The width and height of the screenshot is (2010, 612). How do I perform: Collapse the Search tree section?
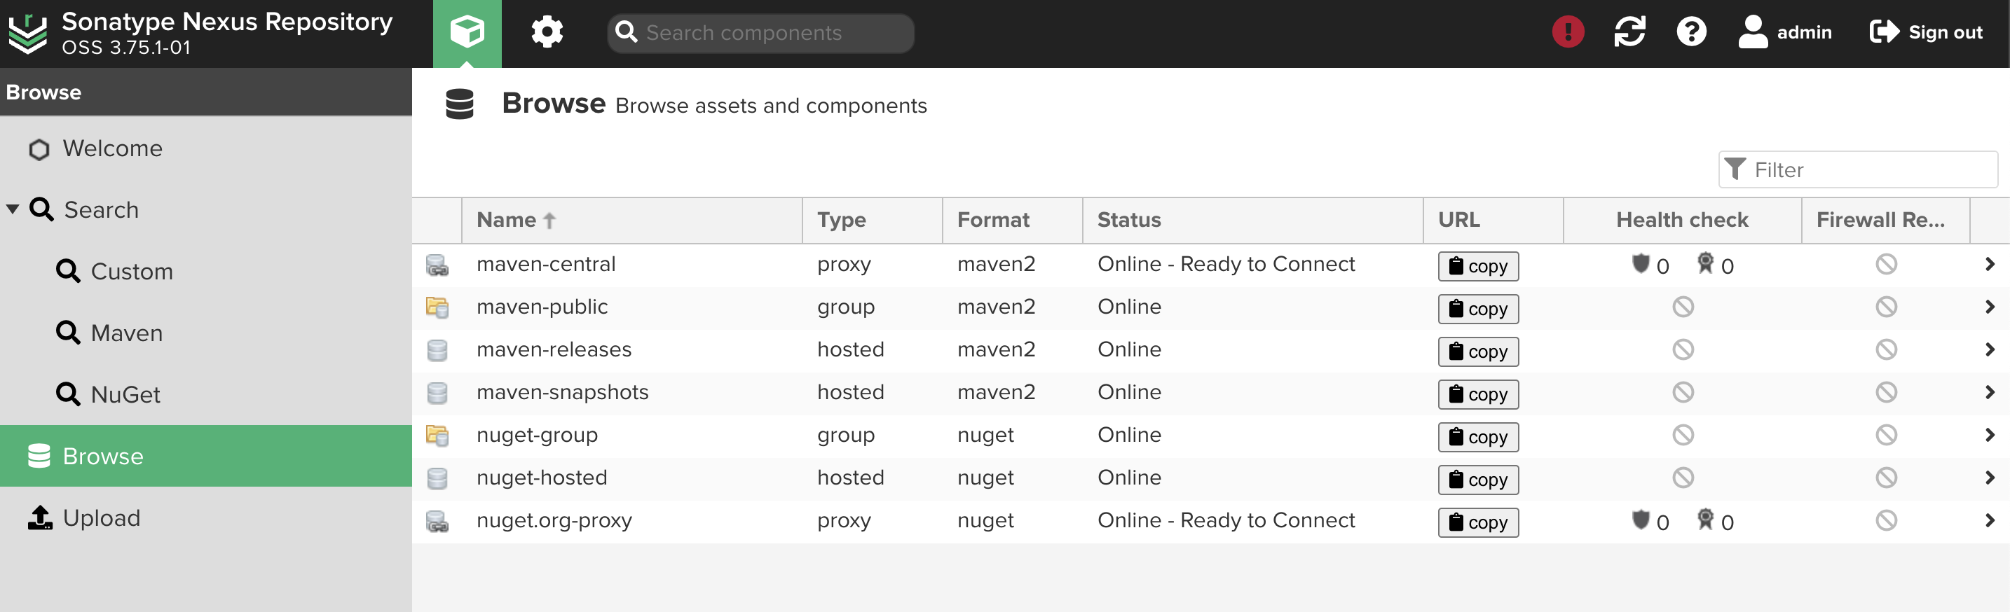[13, 209]
